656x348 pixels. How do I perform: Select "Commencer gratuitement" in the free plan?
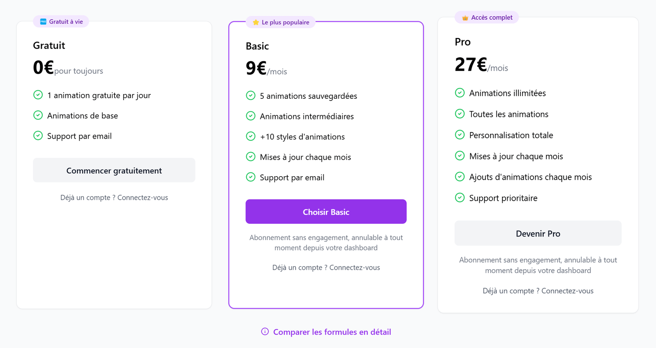[x=114, y=170]
